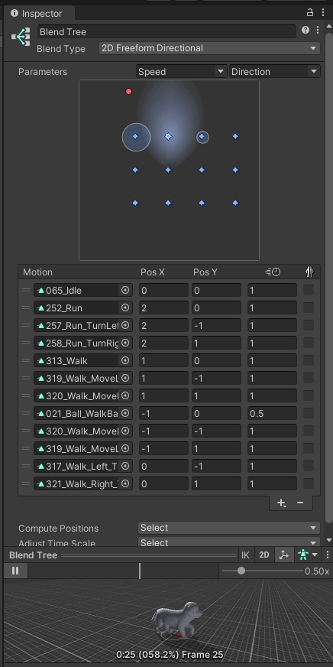Click the Compute Positions label
The height and width of the screenshot is (667, 333).
click(x=58, y=529)
